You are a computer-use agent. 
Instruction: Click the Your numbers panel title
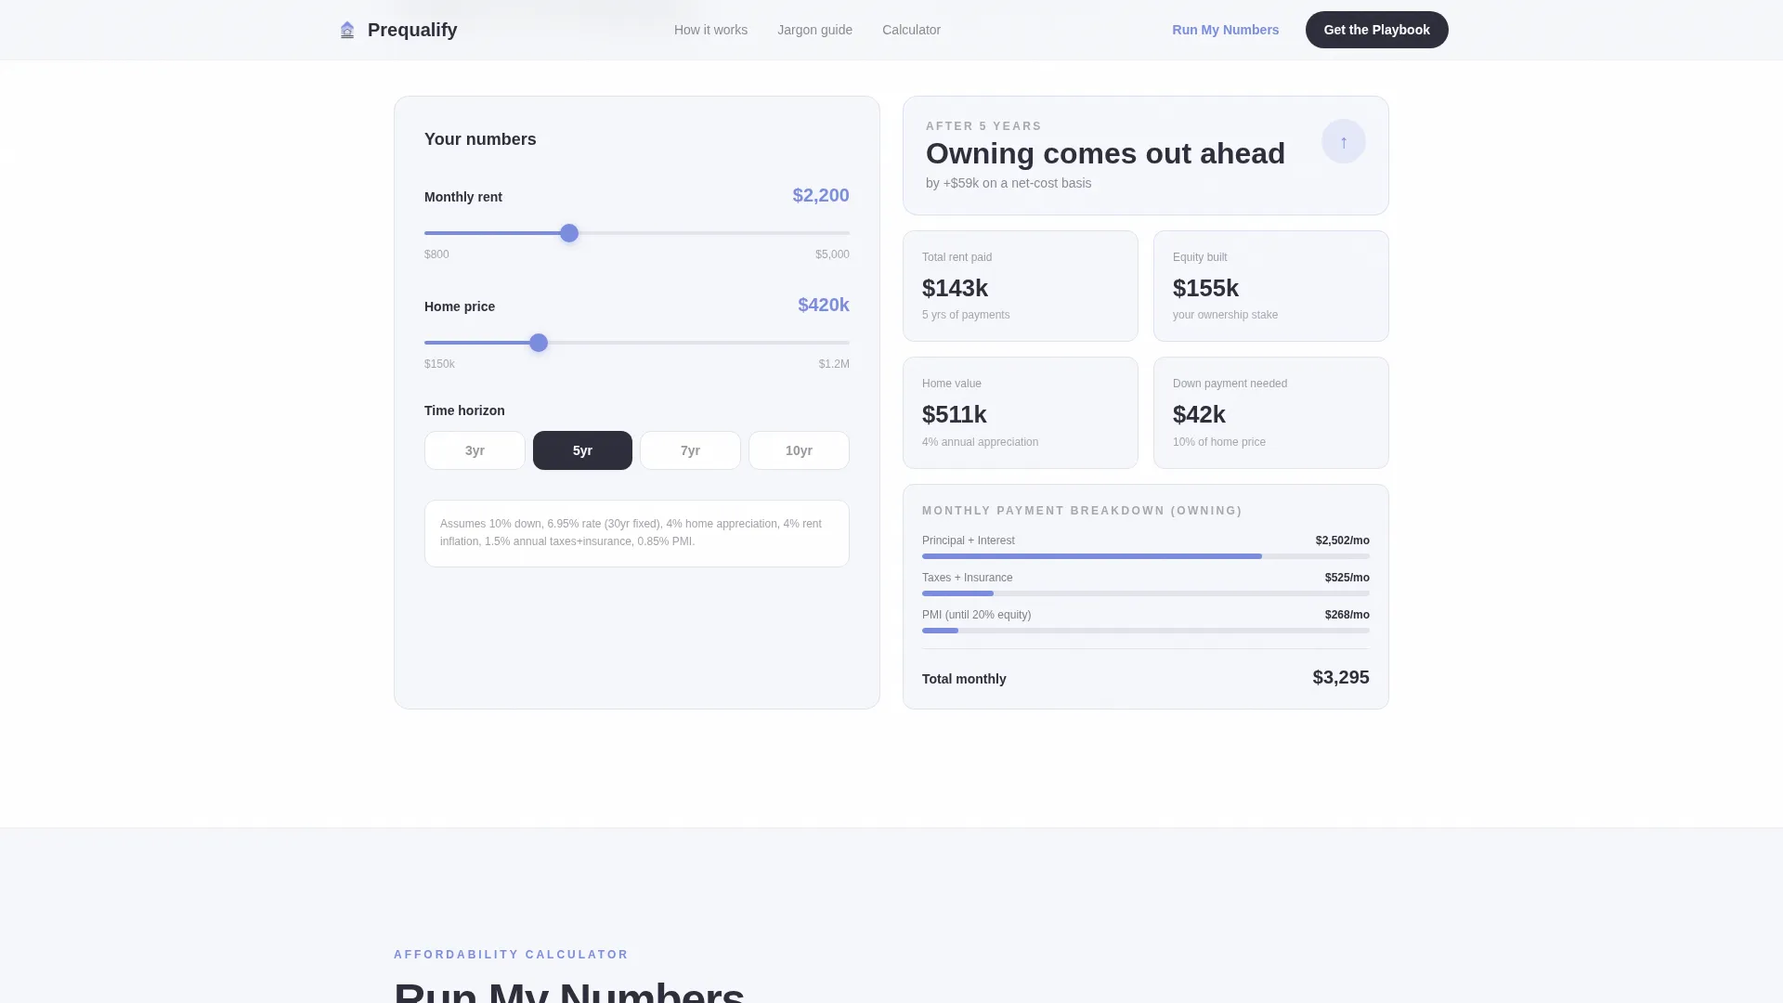click(x=480, y=139)
